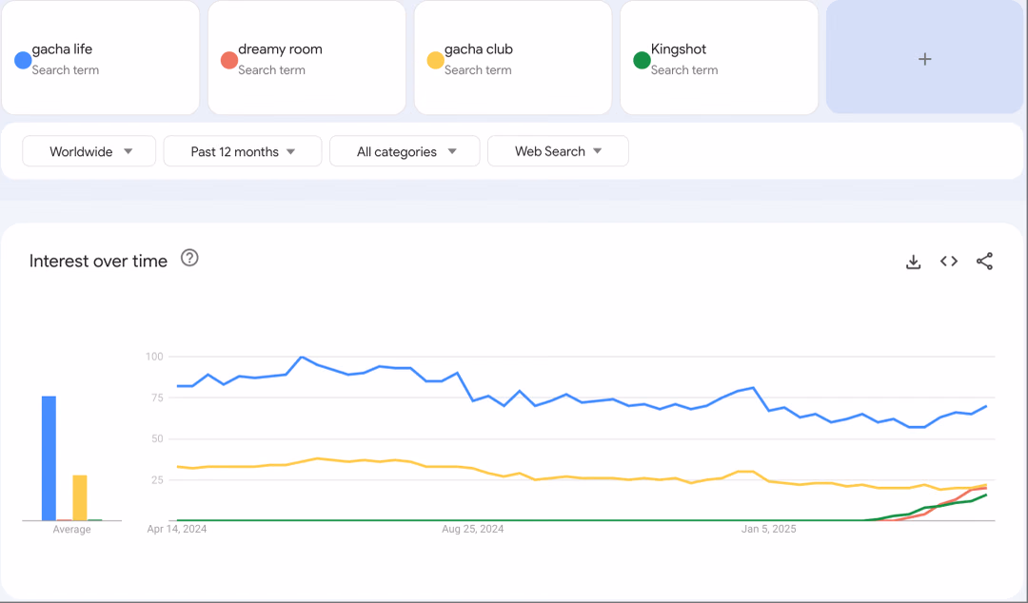Screen dimensions: 1028x603
Task: Expand the Web Search type dropdown
Action: pyautogui.click(x=558, y=151)
